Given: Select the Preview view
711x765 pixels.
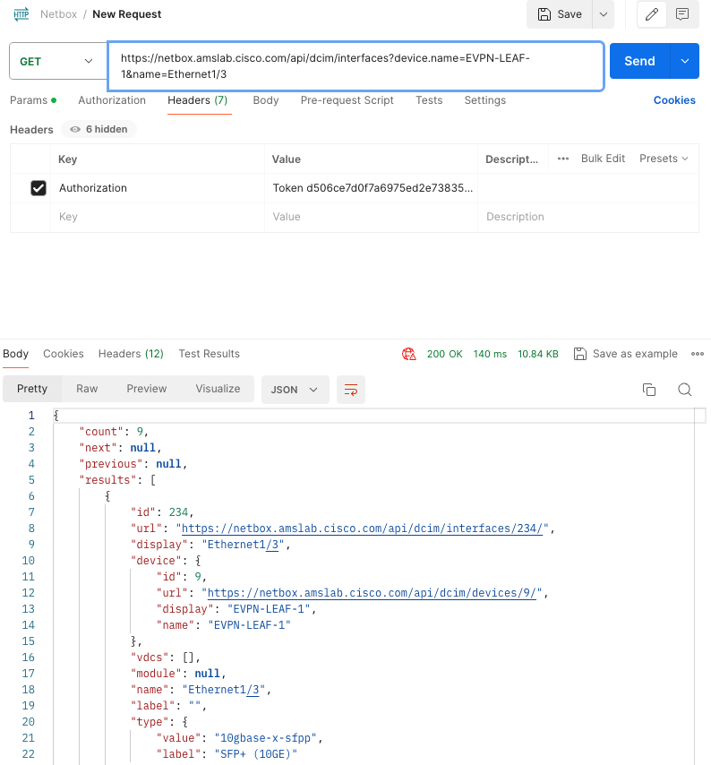Looking at the screenshot, I should point(147,389).
